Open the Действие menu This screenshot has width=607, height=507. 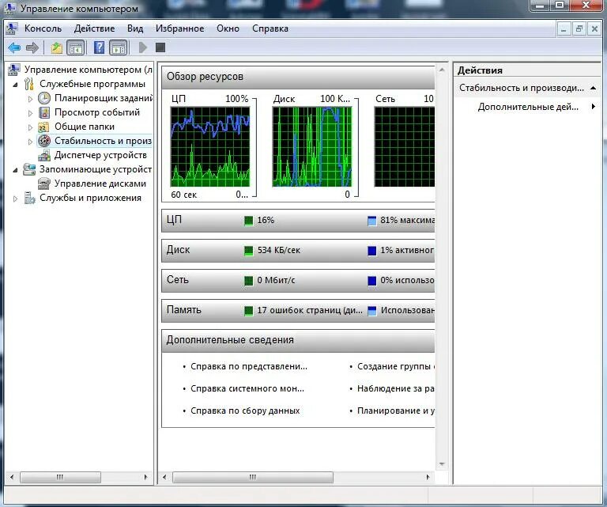(95, 28)
